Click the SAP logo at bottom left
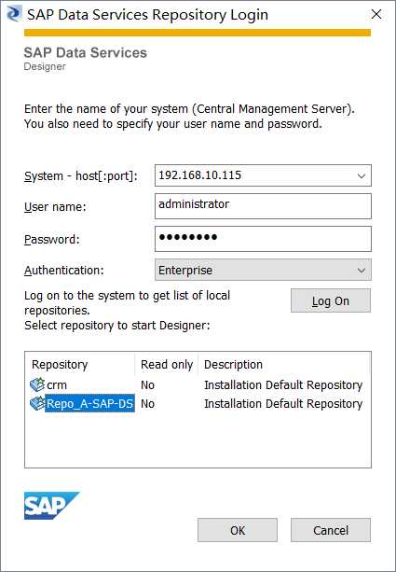The height and width of the screenshot is (572, 396). (x=52, y=506)
